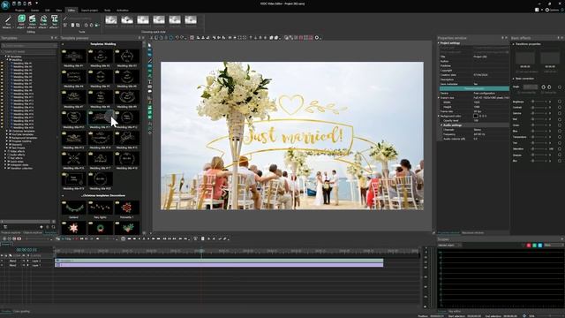
Task: Open the View ribbon tab
Action: (59, 11)
